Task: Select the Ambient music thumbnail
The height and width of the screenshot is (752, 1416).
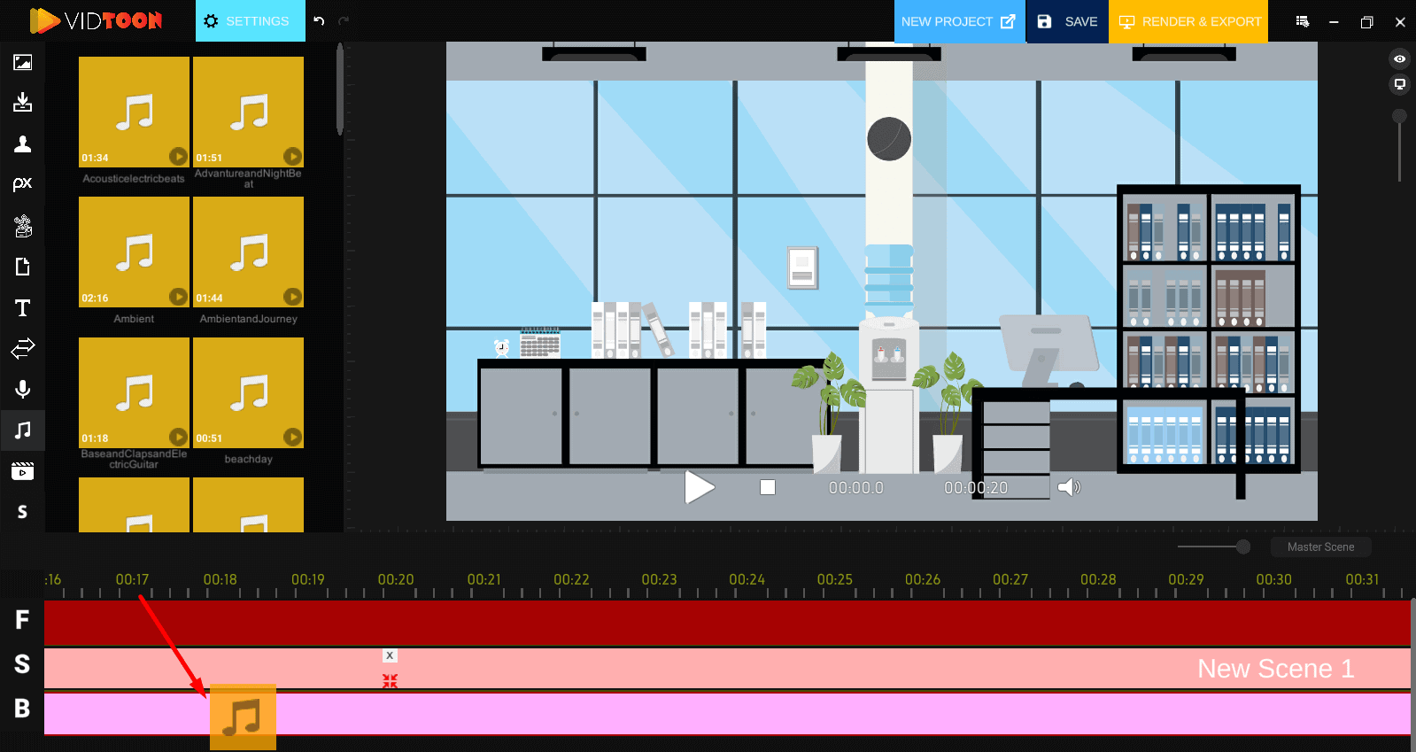Action: [x=134, y=252]
